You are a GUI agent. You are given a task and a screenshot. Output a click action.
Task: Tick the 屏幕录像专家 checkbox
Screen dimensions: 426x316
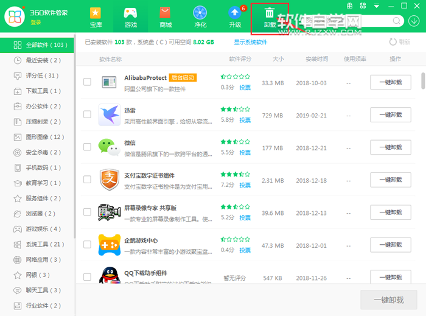(x=87, y=212)
